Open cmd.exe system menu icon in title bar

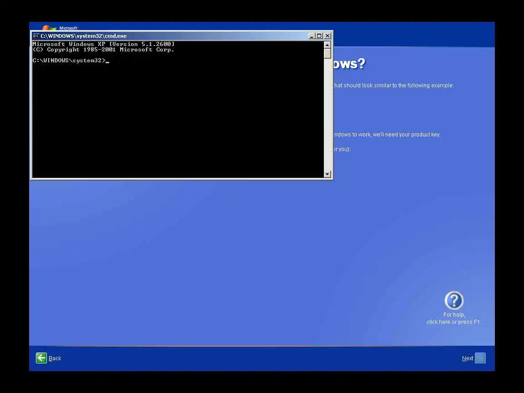[36, 36]
